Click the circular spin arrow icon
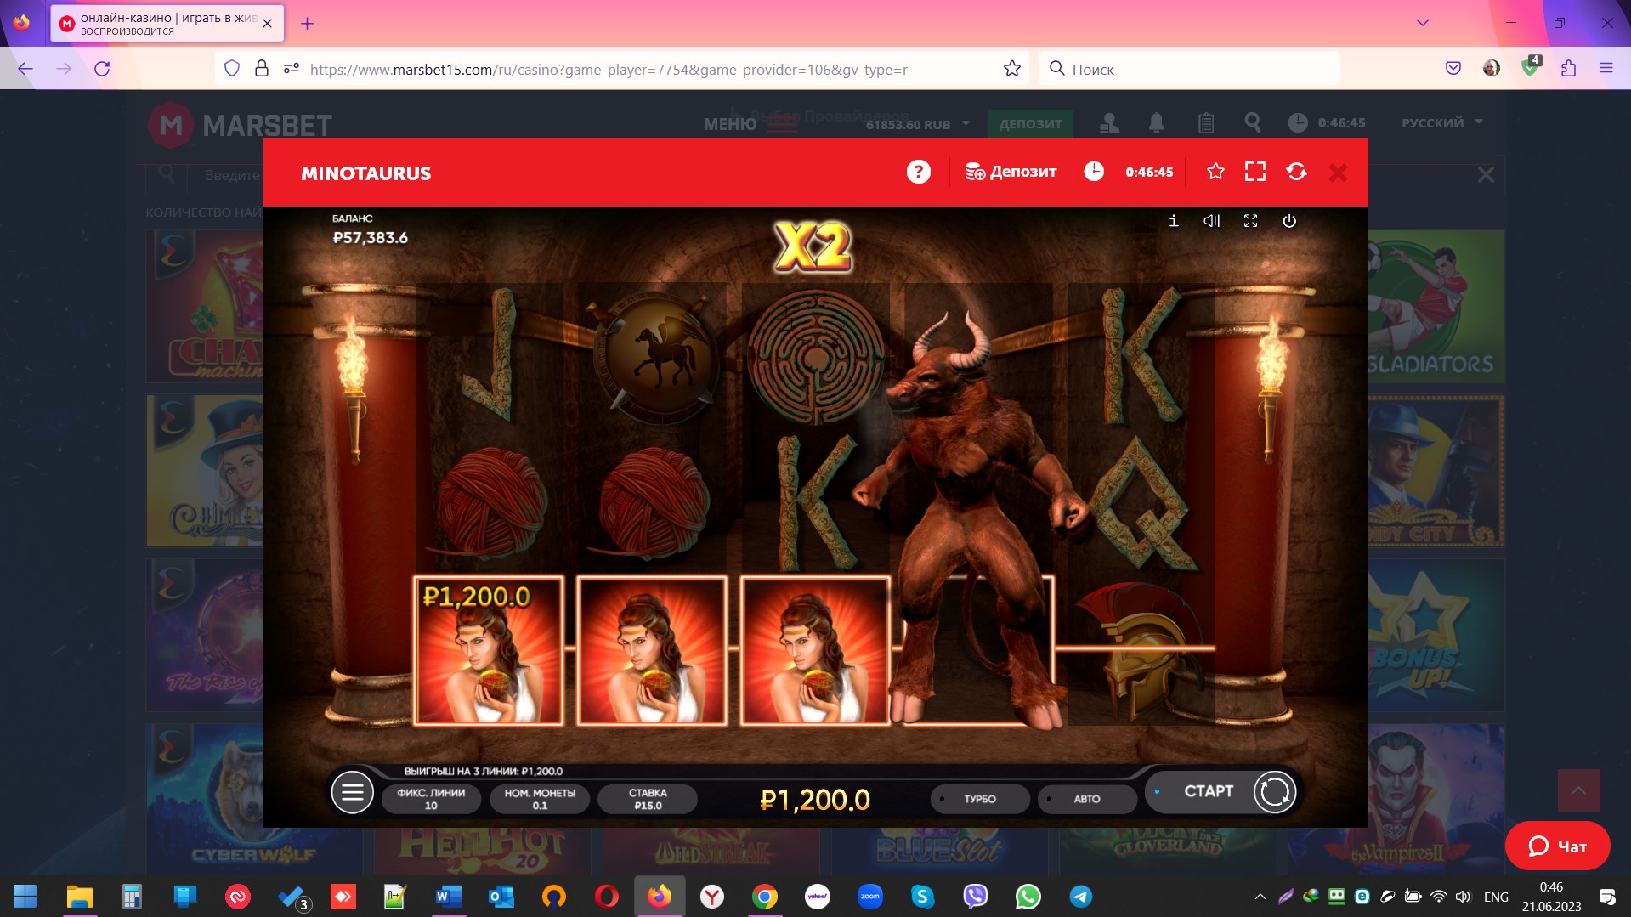 [x=1274, y=792]
